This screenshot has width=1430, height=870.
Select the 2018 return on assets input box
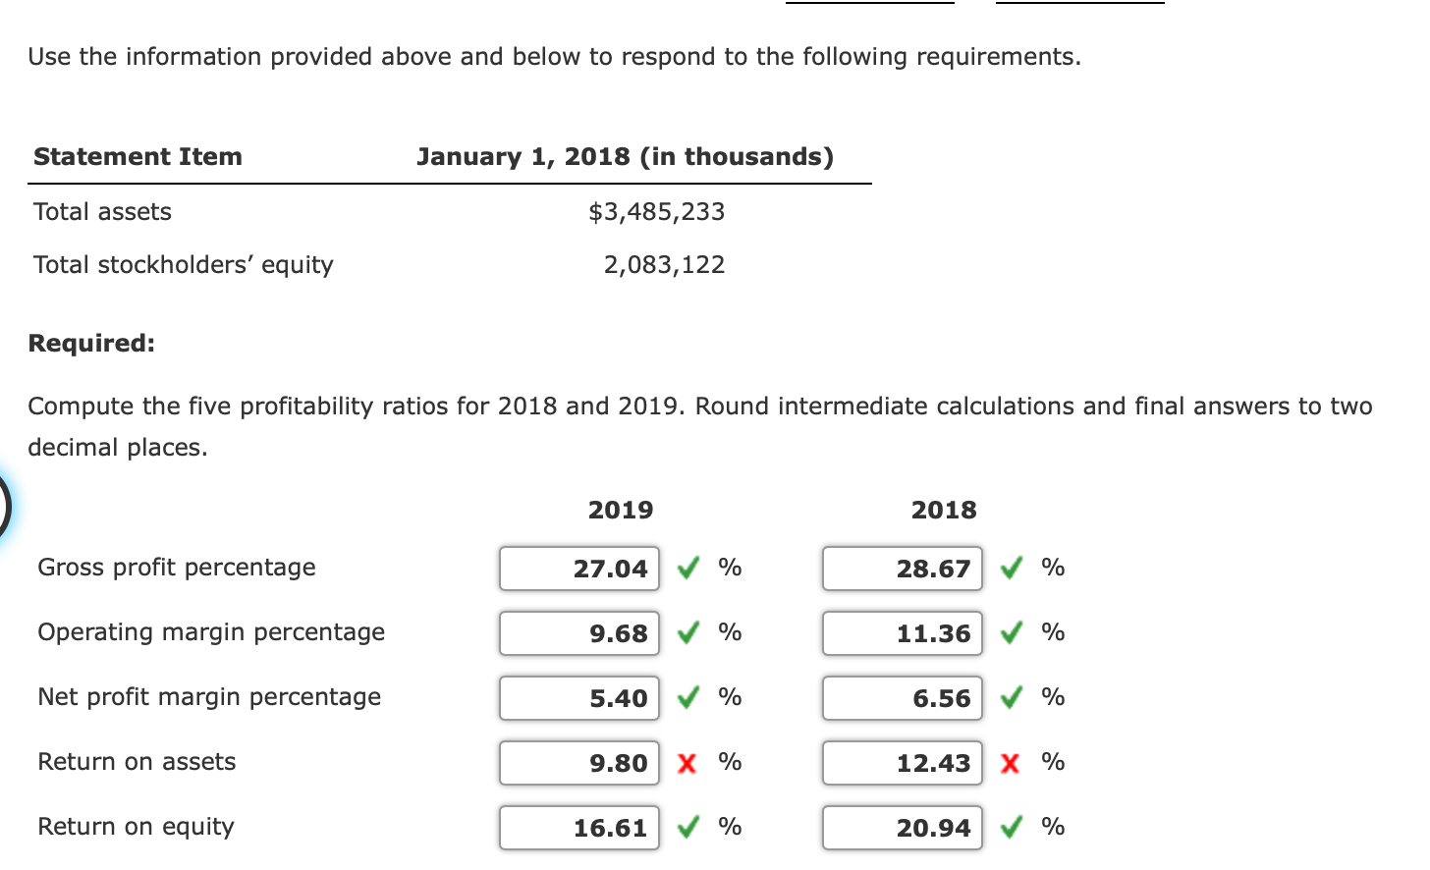pos(902,763)
